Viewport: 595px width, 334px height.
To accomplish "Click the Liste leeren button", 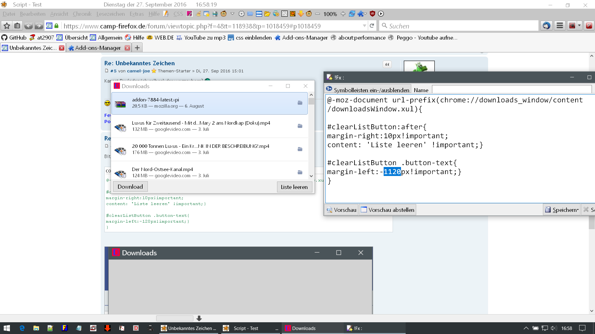I will [294, 187].
